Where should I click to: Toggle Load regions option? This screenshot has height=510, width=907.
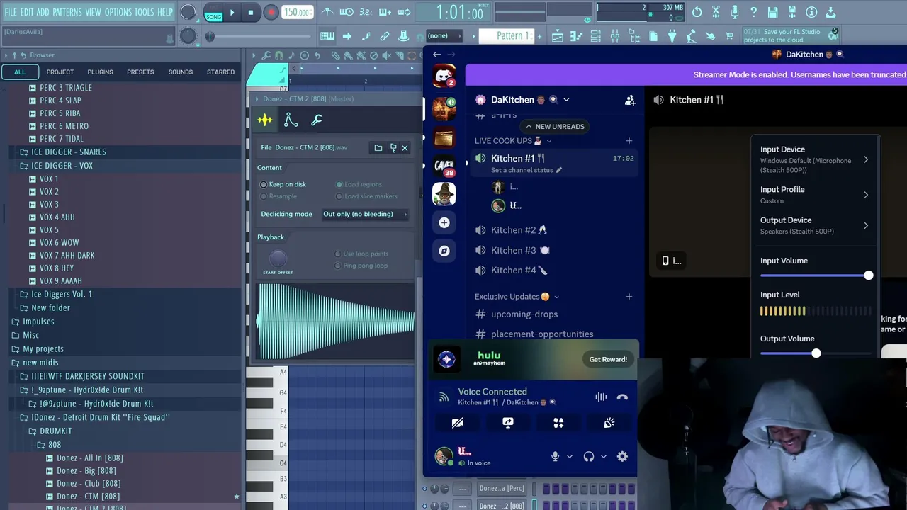tap(359, 184)
